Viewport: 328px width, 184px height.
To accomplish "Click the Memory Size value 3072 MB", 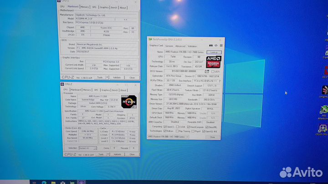I will [x=173, y=99].
